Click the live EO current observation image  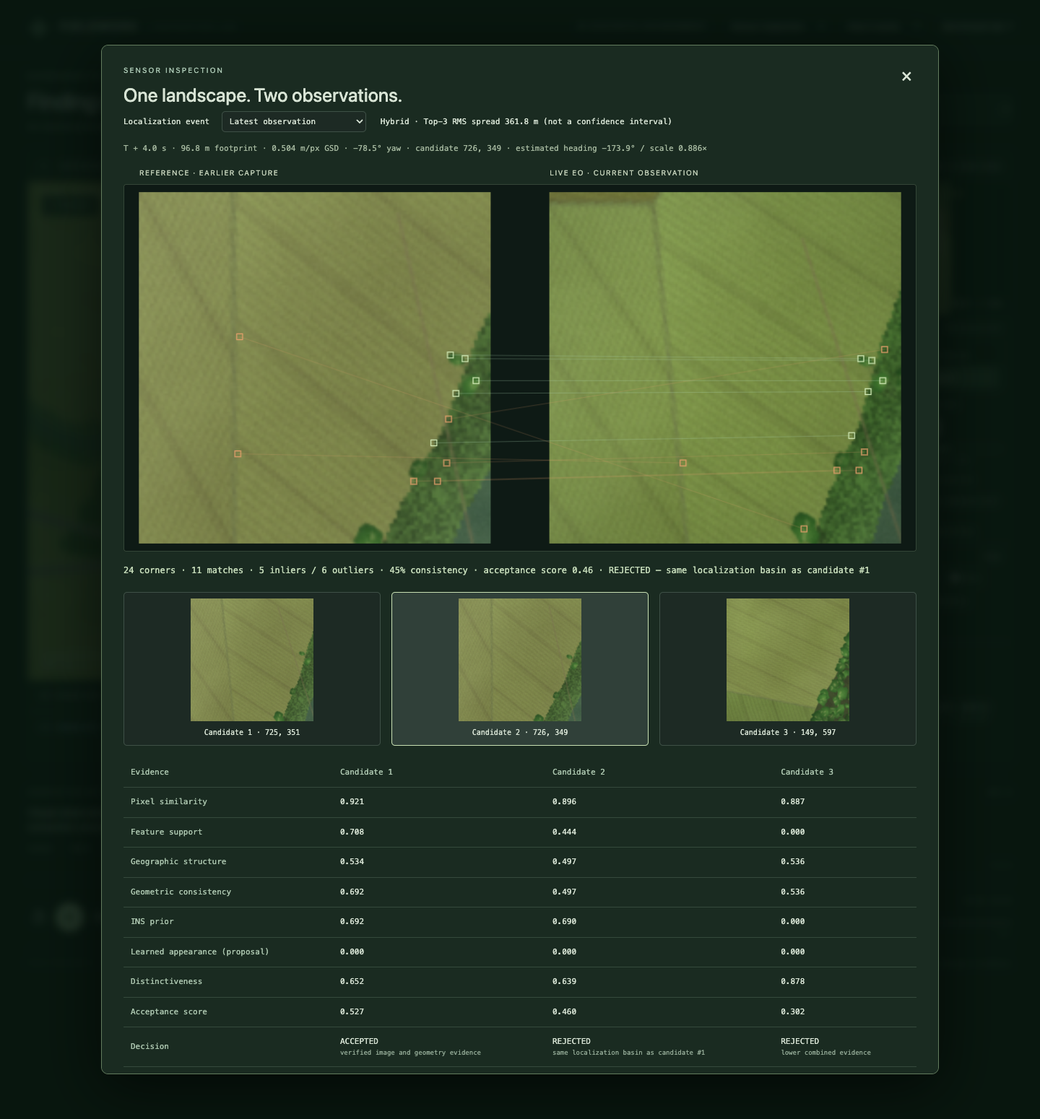point(725,367)
